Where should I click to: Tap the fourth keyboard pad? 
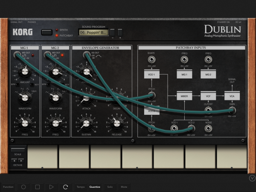pos(137,157)
